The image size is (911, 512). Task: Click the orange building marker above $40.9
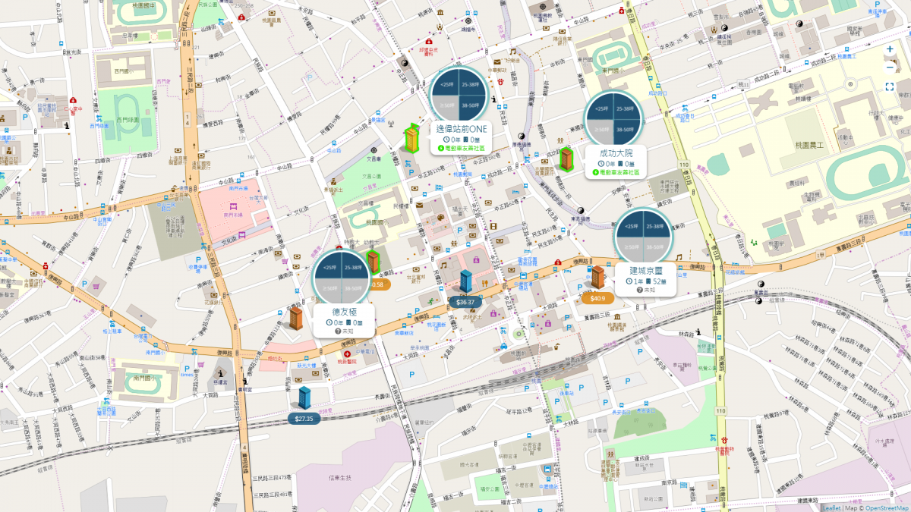tap(597, 278)
